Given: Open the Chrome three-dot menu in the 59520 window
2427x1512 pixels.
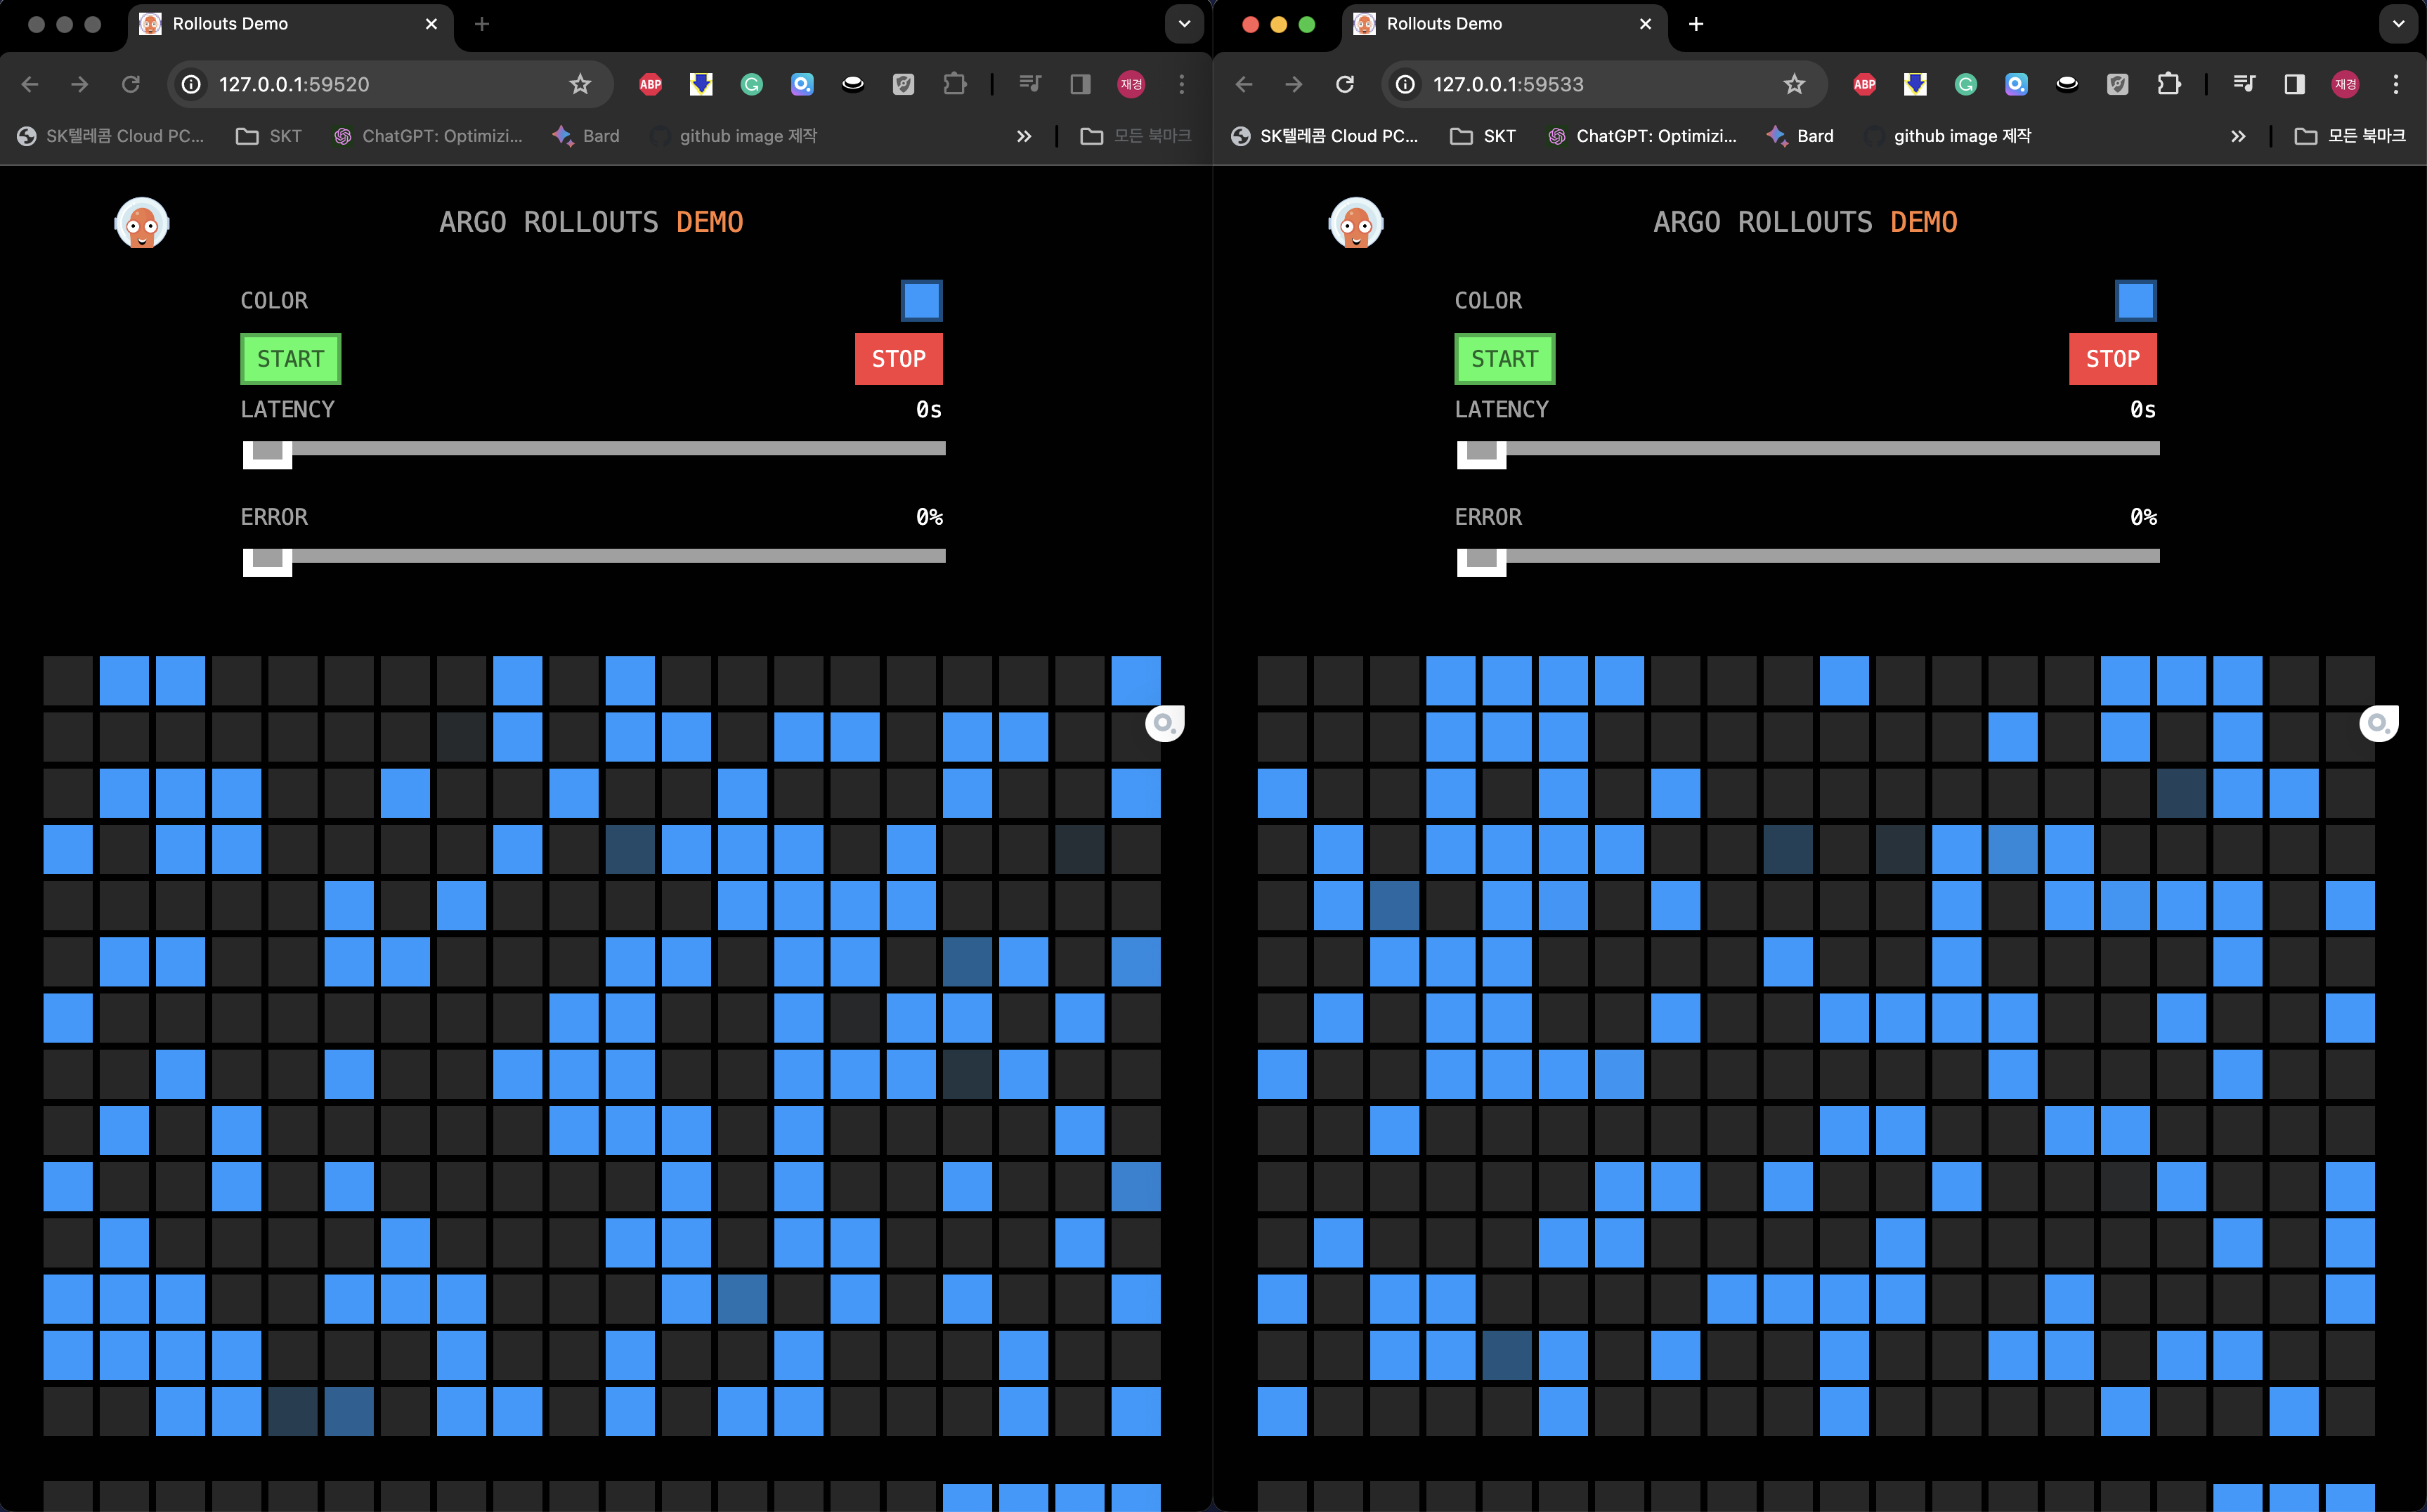Looking at the screenshot, I should pyautogui.click(x=1182, y=84).
